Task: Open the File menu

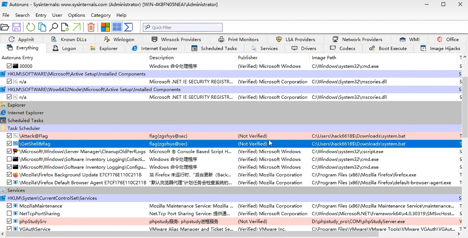Action: [6, 15]
